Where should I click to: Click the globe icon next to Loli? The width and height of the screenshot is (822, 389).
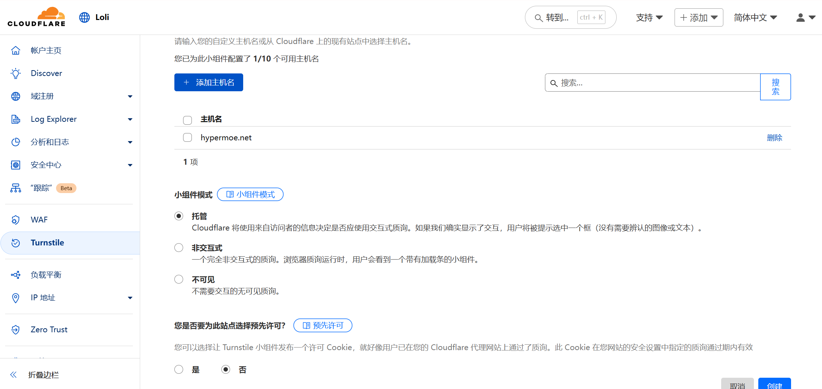84,17
